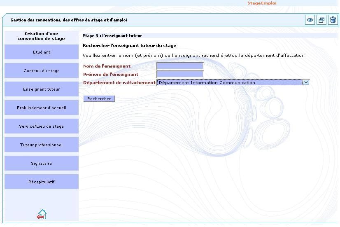Go to the Etudiant step

42,52
